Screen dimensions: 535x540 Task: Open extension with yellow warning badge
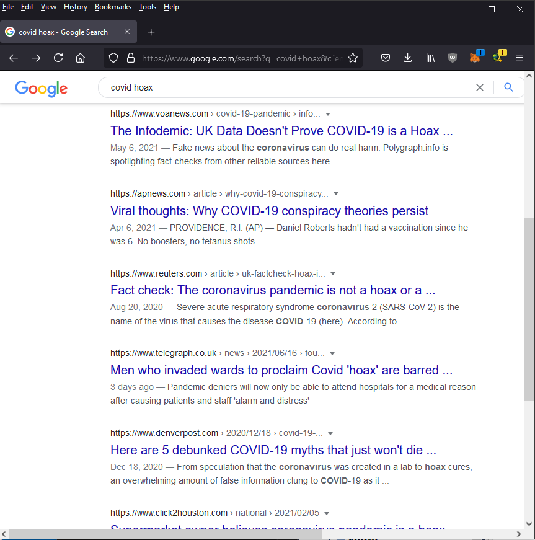tap(498, 57)
